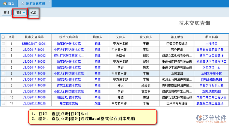Switch to the 首页 tab
The image size is (229, 126).
pyautogui.click(x=9, y=4)
